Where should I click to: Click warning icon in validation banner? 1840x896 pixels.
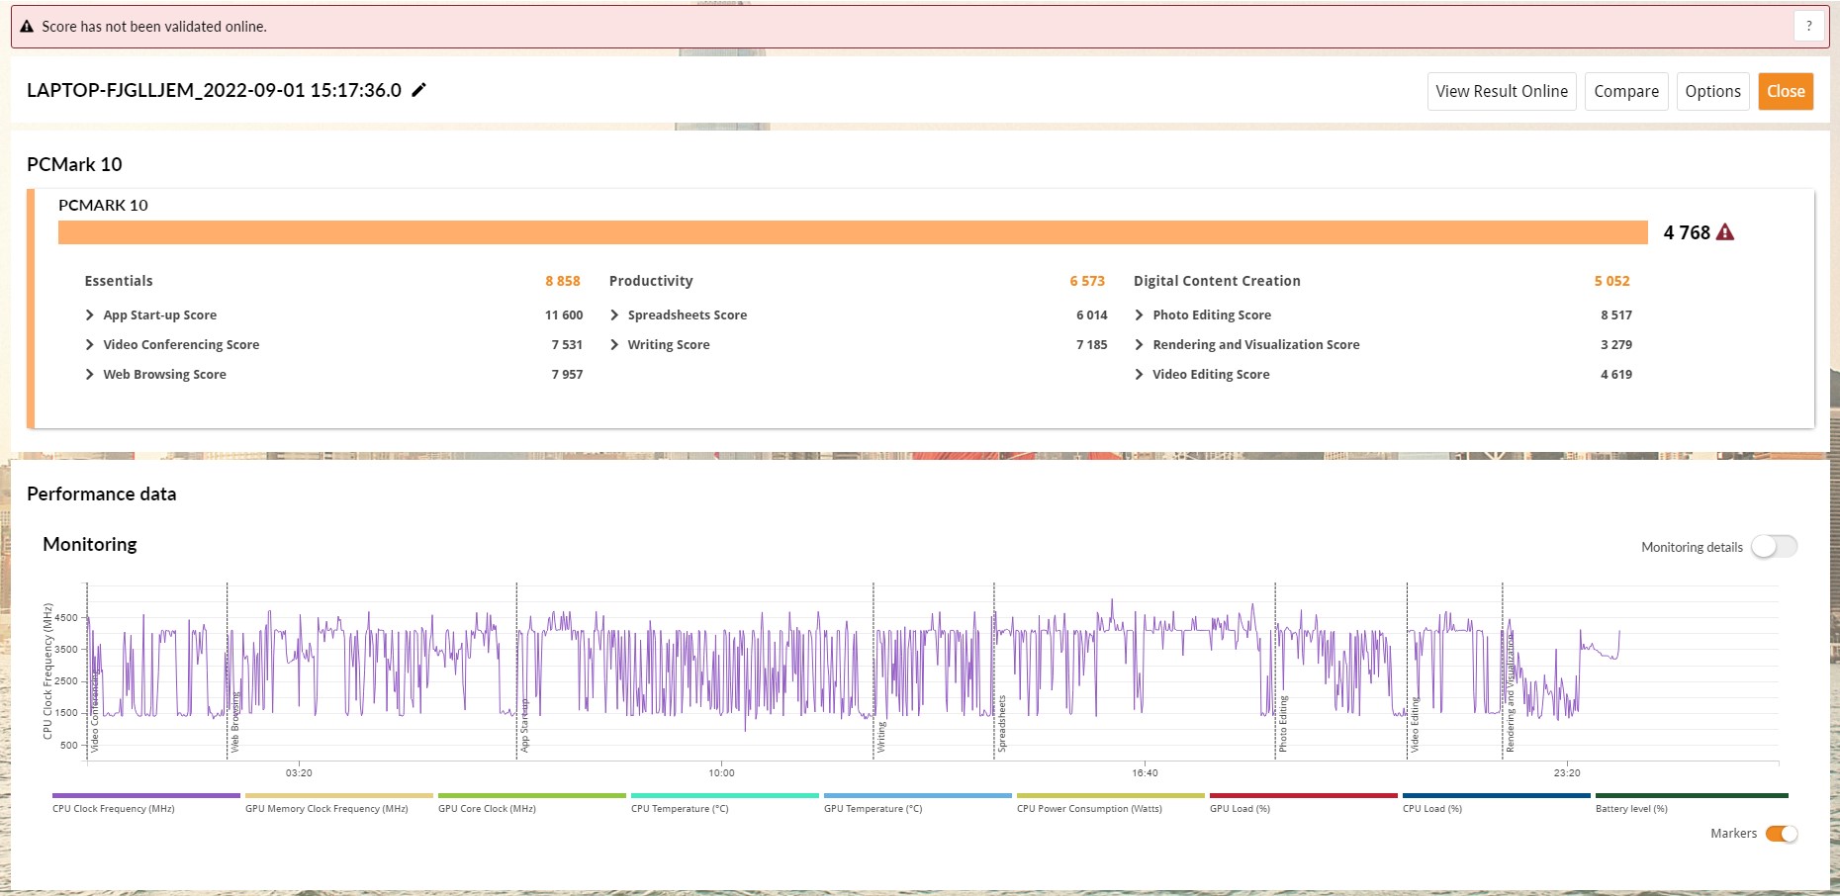coord(27,27)
